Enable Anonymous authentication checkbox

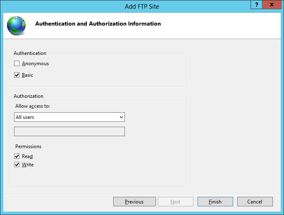pyautogui.click(x=17, y=64)
